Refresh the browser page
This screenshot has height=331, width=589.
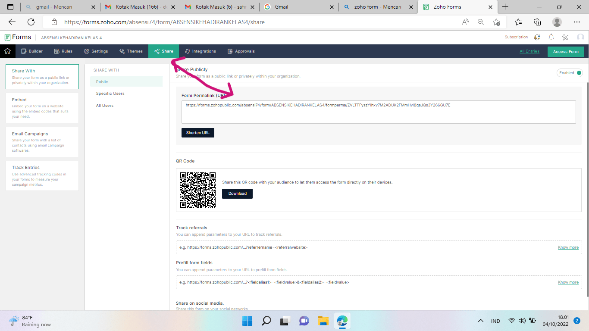coord(31,22)
